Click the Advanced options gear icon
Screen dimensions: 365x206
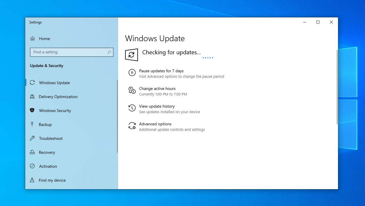pyautogui.click(x=132, y=126)
